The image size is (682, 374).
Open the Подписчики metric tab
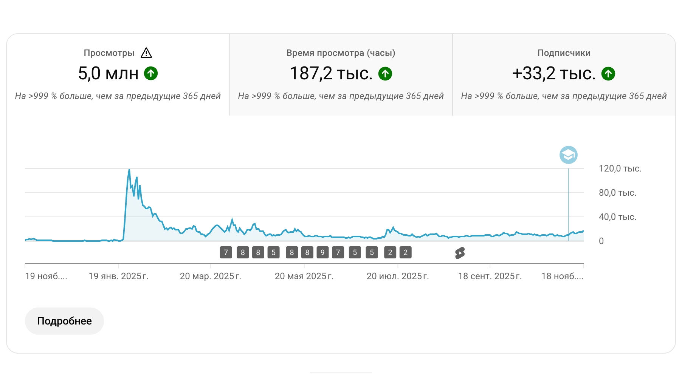[564, 74]
